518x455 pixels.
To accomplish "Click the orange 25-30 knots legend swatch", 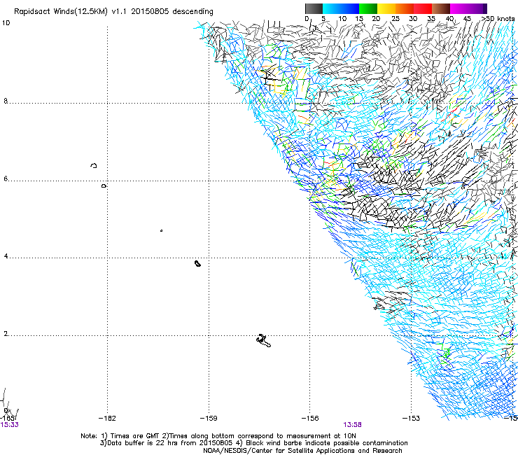I will (x=405, y=8).
